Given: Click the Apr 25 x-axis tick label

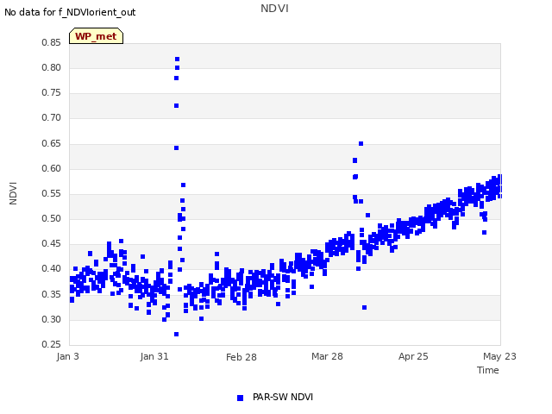Looking at the screenshot, I should tap(413, 356).
